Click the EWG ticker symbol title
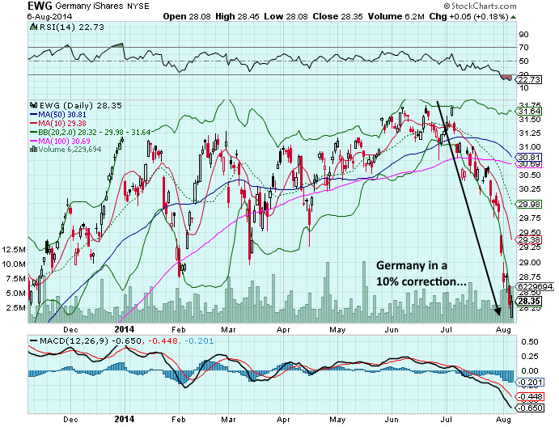Viewport: 559px width, 427px height. click(x=17, y=6)
